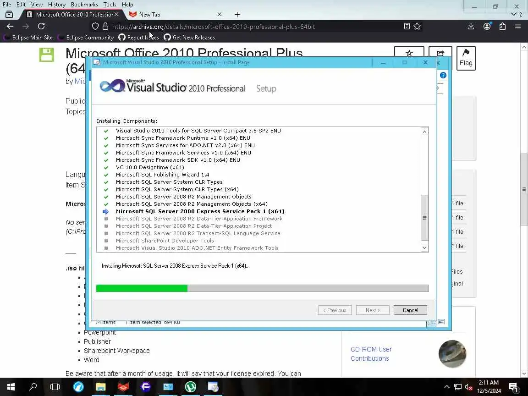Image resolution: width=528 pixels, height=396 pixels.
Task: Click Cancel in Visual Studio setup
Action: click(x=410, y=310)
